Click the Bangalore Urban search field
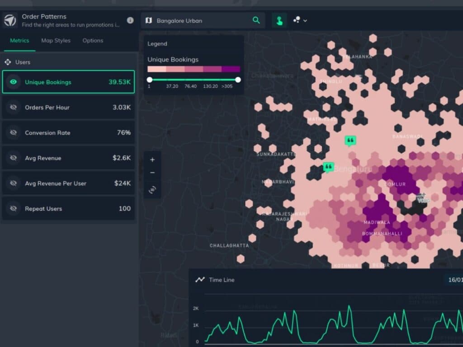This screenshot has width=463, height=347. [x=199, y=21]
